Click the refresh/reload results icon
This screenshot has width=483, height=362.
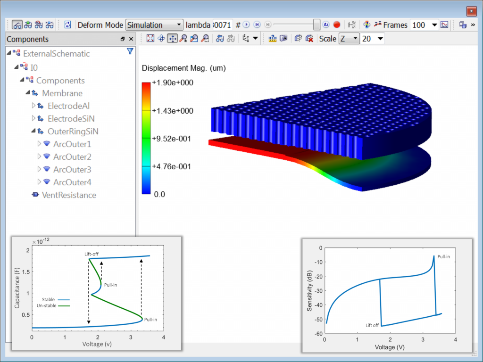point(68,25)
